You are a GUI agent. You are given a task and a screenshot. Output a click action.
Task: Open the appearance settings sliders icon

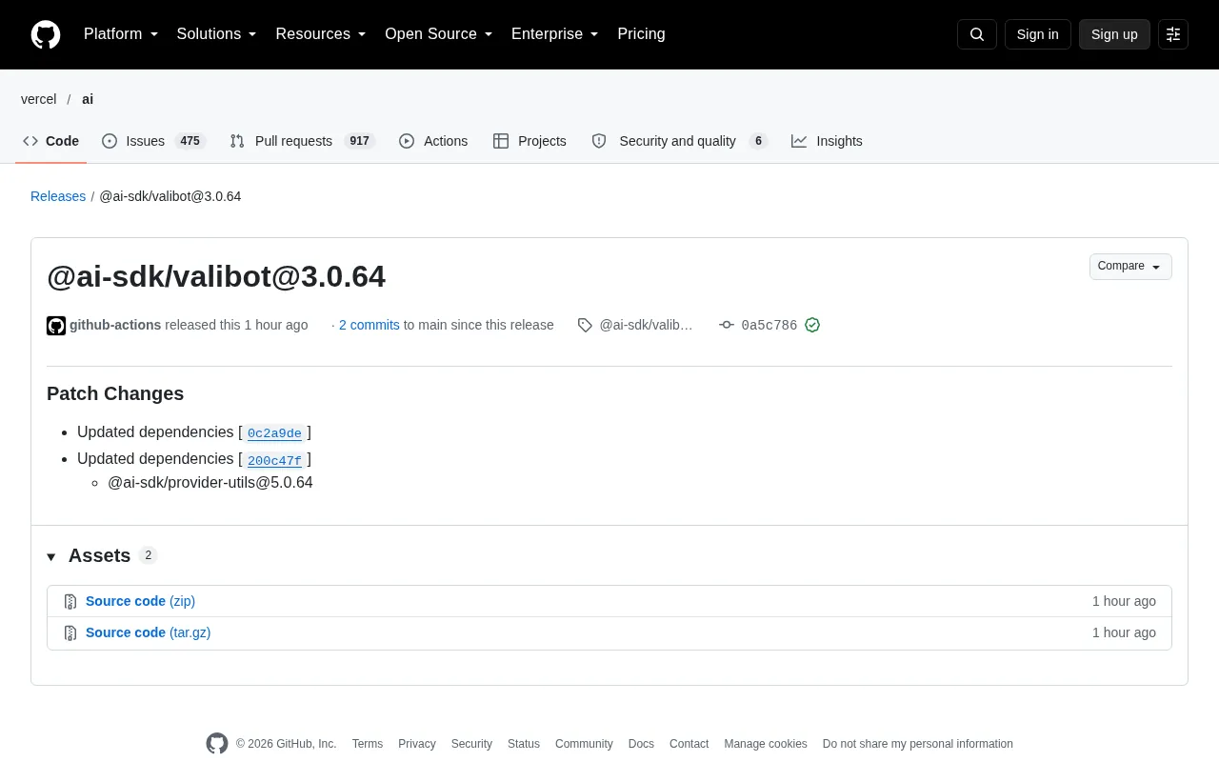[1173, 34]
